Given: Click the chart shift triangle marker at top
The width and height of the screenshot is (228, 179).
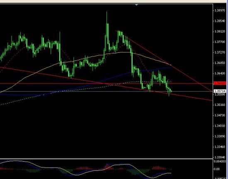Looking at the screenshot, I should pos(136,5).
